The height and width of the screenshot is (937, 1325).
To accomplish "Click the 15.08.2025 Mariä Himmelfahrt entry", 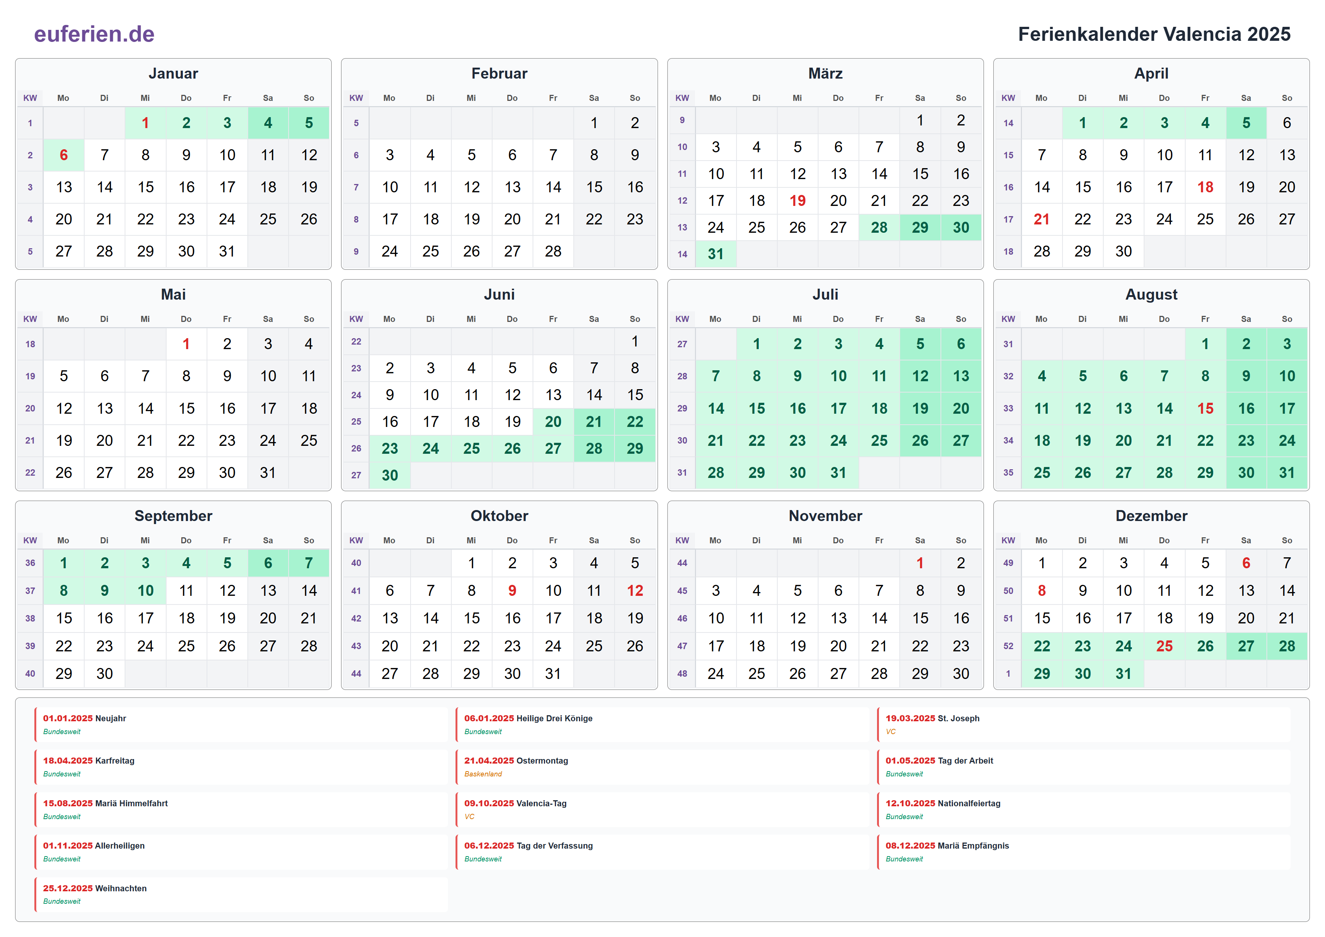I will coord(241,809).
